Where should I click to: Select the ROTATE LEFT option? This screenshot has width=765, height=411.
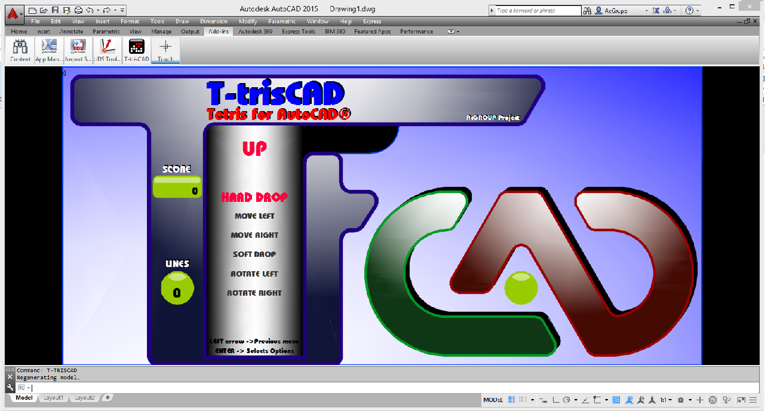[x=254, y=274]
